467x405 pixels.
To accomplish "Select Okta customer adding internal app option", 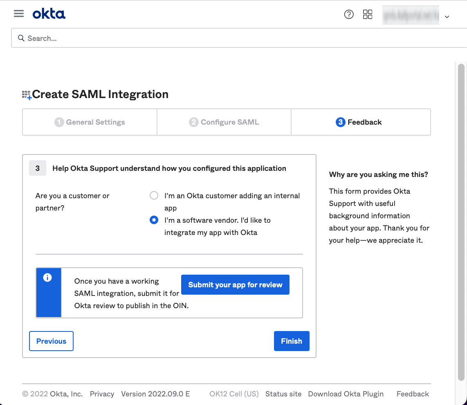I will click(x=154, y=195).
